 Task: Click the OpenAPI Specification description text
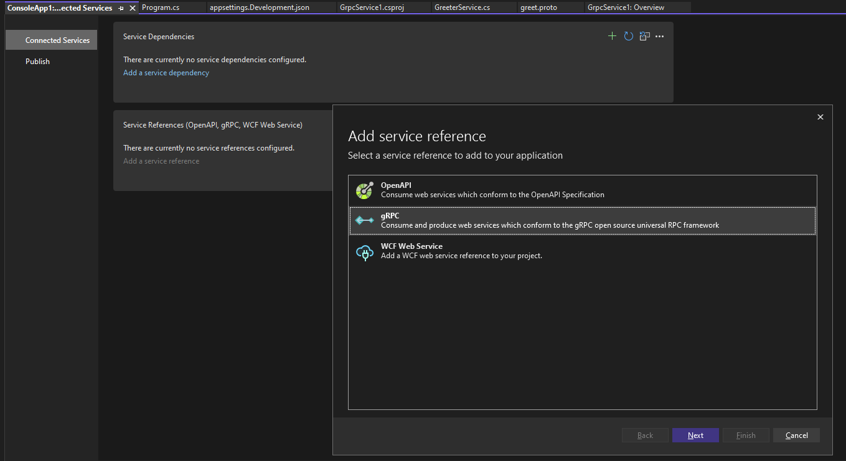click(492, 195)
